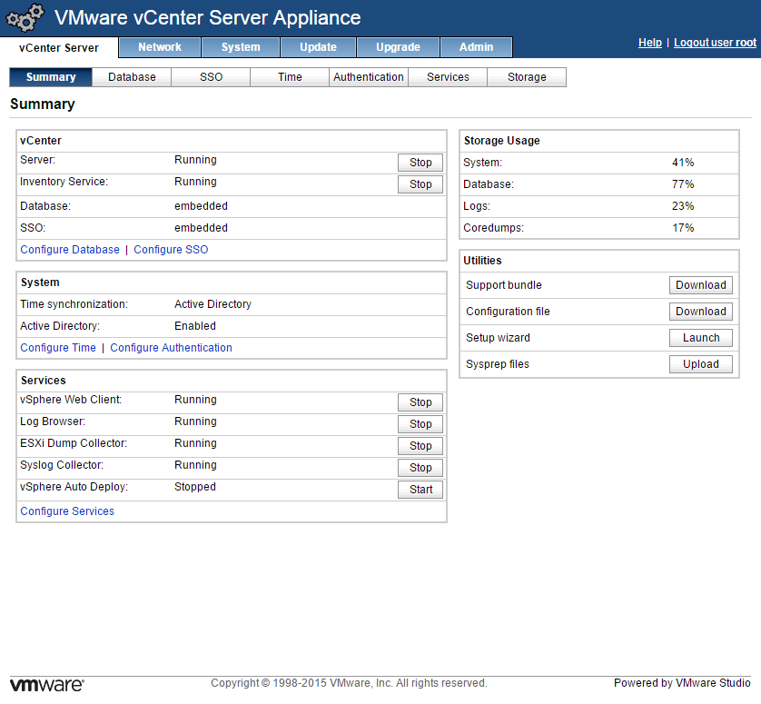The image size is (761, 704).
Task: Stop the ESXi Dump Collector service
Action: point(420,446)
